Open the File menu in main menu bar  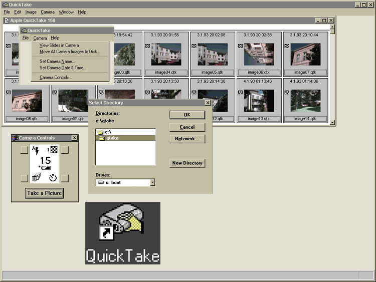pyautogui.click(x=7, y=12)
